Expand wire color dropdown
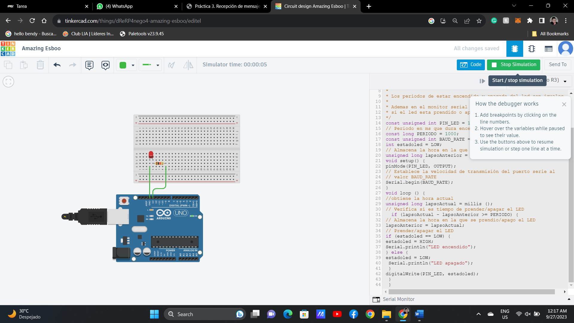 pyautogui.click(x=133, y=65)
